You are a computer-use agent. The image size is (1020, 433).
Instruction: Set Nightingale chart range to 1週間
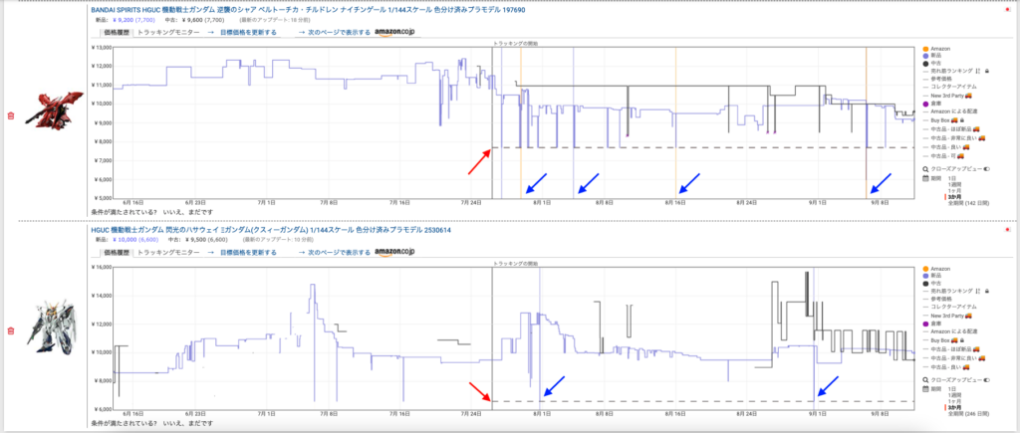click(954, 184)
